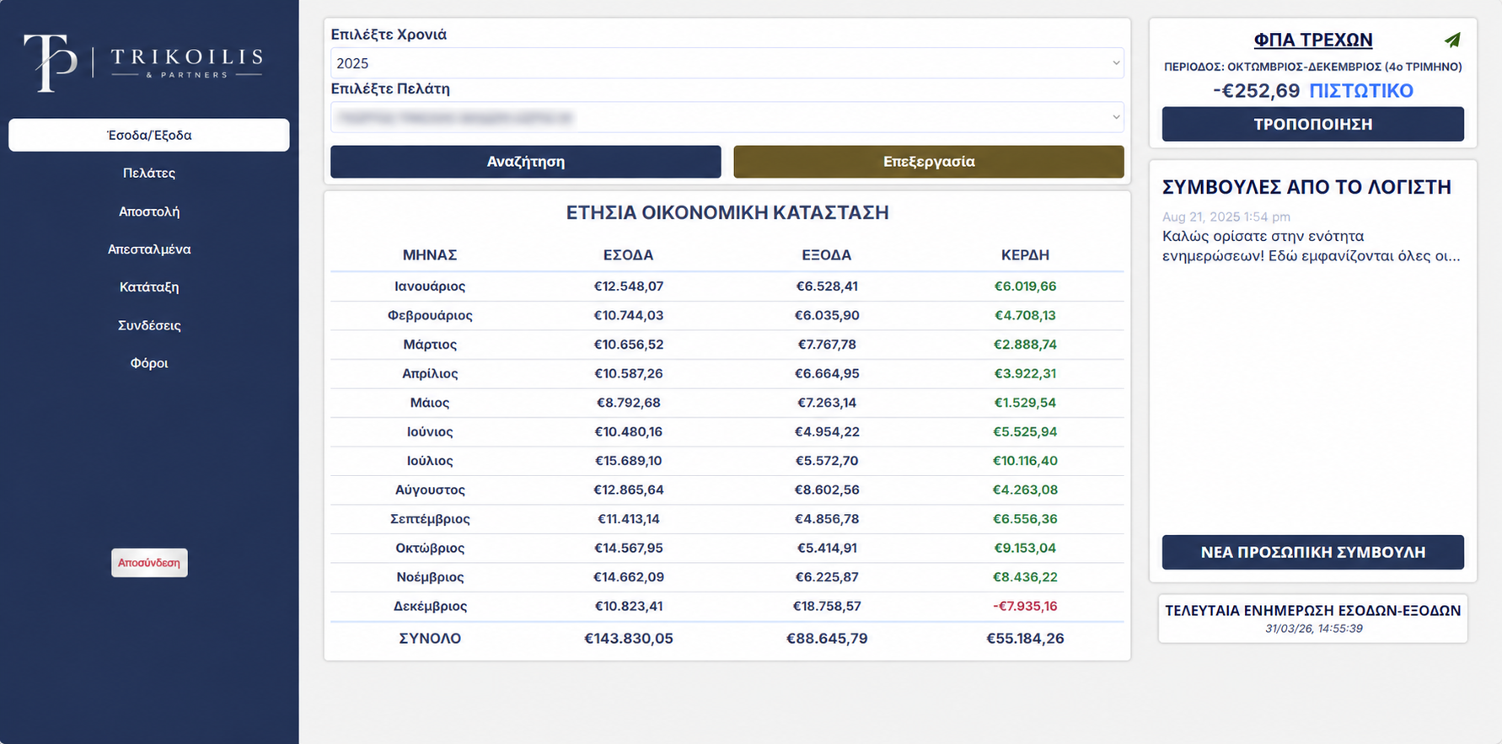
Task: Click the ΤΡΟΠΟΠΟΙΗΣΗ button under ΦΠΑ
Action: tap(1313, 124)
